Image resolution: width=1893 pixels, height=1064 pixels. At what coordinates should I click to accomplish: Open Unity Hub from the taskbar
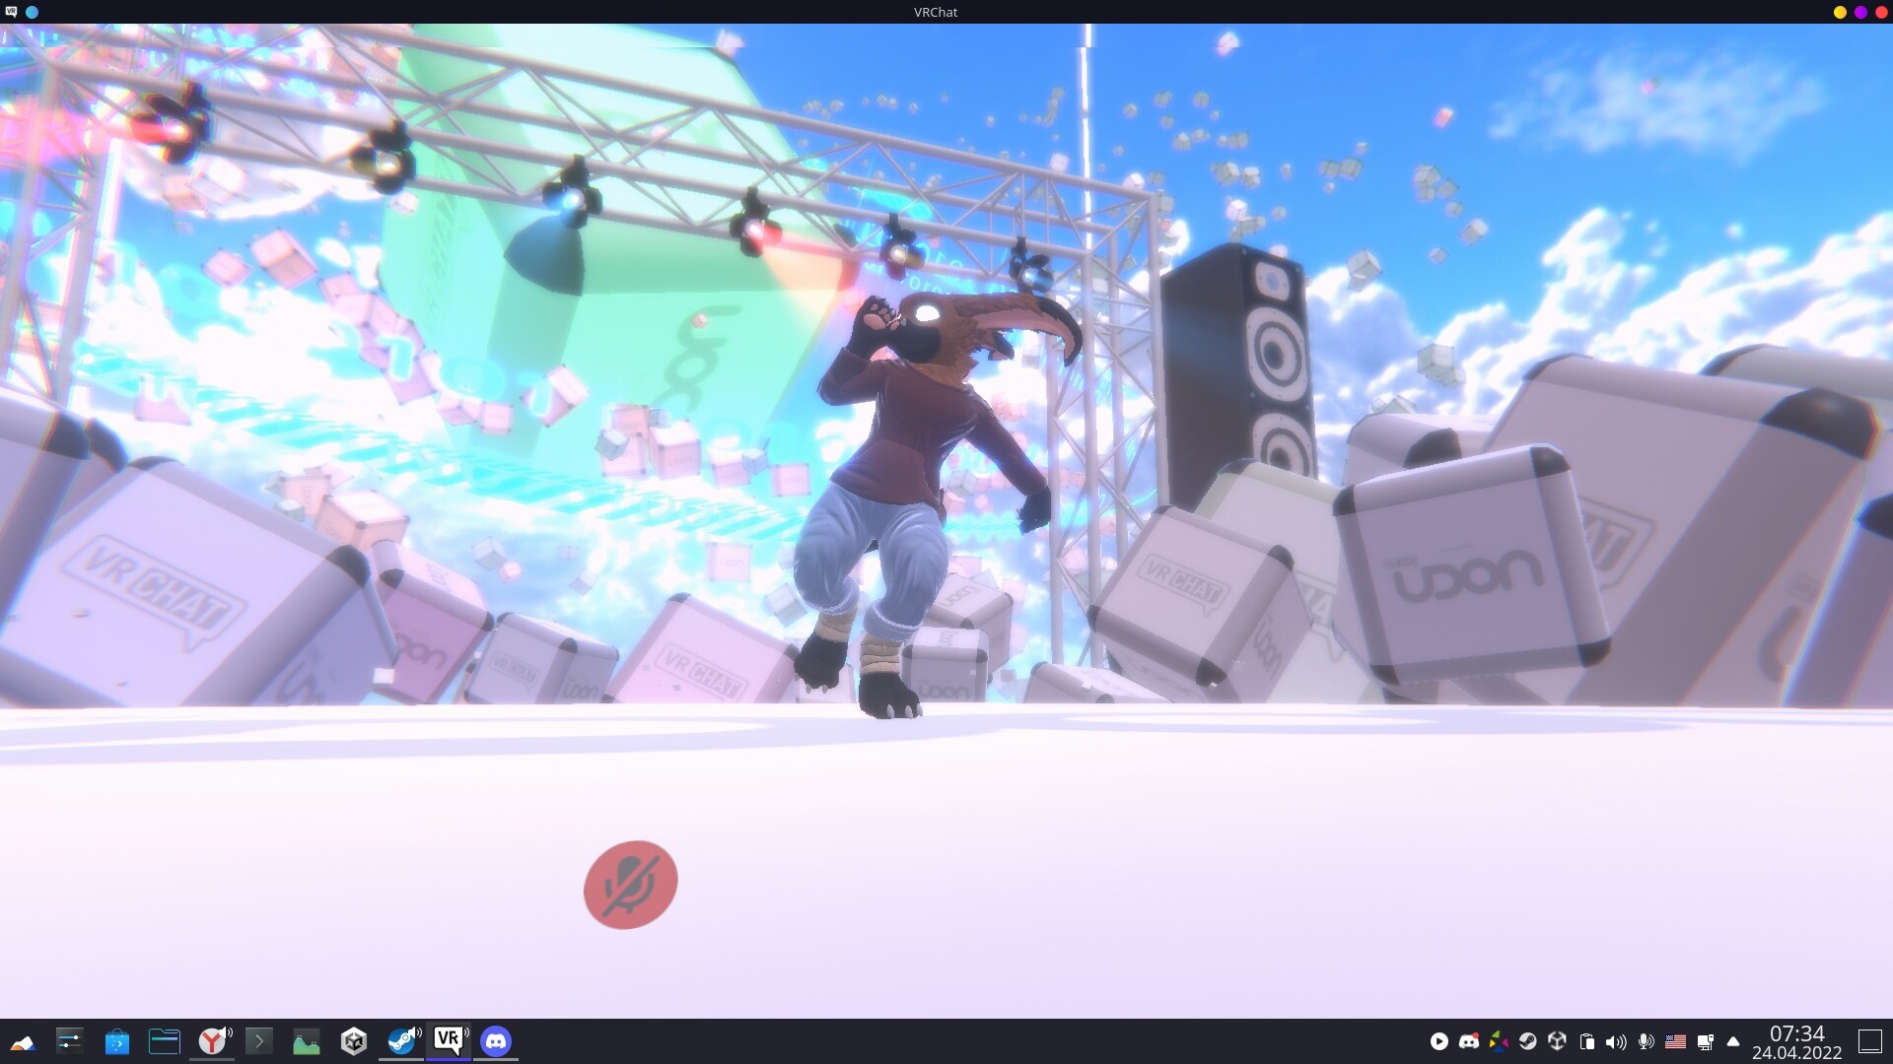pos(353,1040)
